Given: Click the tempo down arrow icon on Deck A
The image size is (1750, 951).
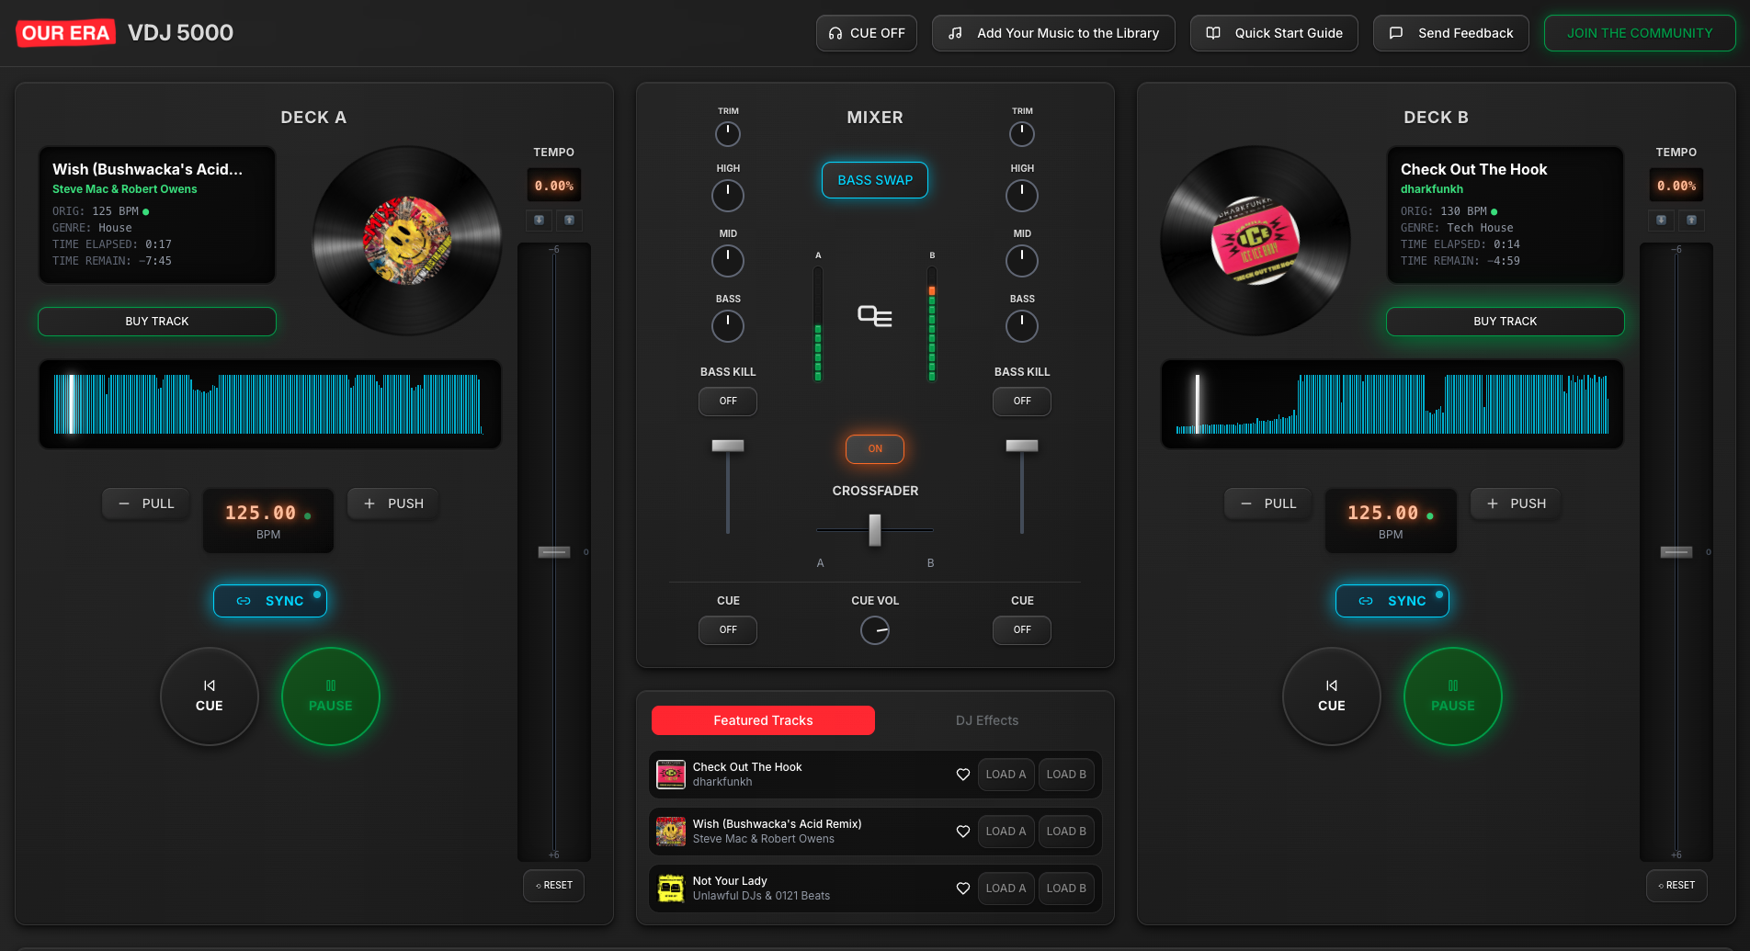Looking at the screenshot, I should [x=539, y=221].
